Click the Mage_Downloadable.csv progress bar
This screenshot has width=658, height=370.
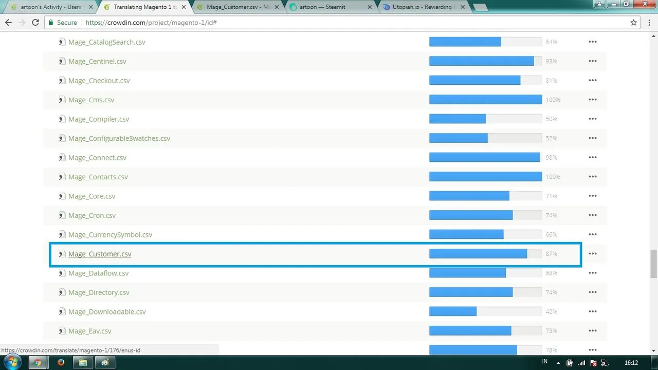click(486, 312)
